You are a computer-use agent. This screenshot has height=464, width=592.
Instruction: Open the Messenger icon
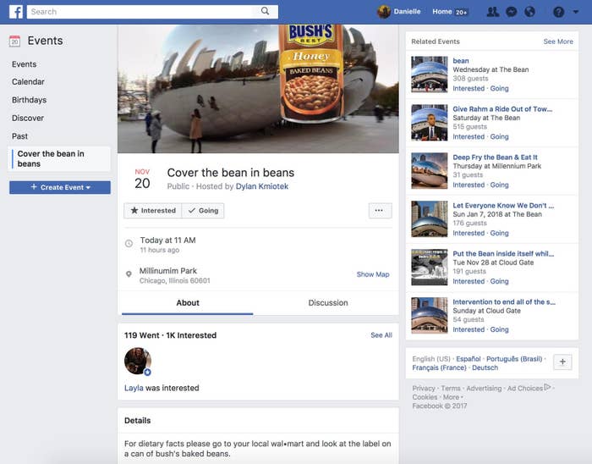tap(511, 12)
